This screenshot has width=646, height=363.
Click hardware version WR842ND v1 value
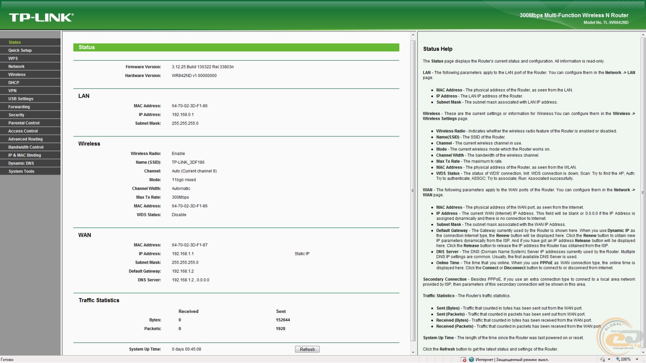pos(194,76)
